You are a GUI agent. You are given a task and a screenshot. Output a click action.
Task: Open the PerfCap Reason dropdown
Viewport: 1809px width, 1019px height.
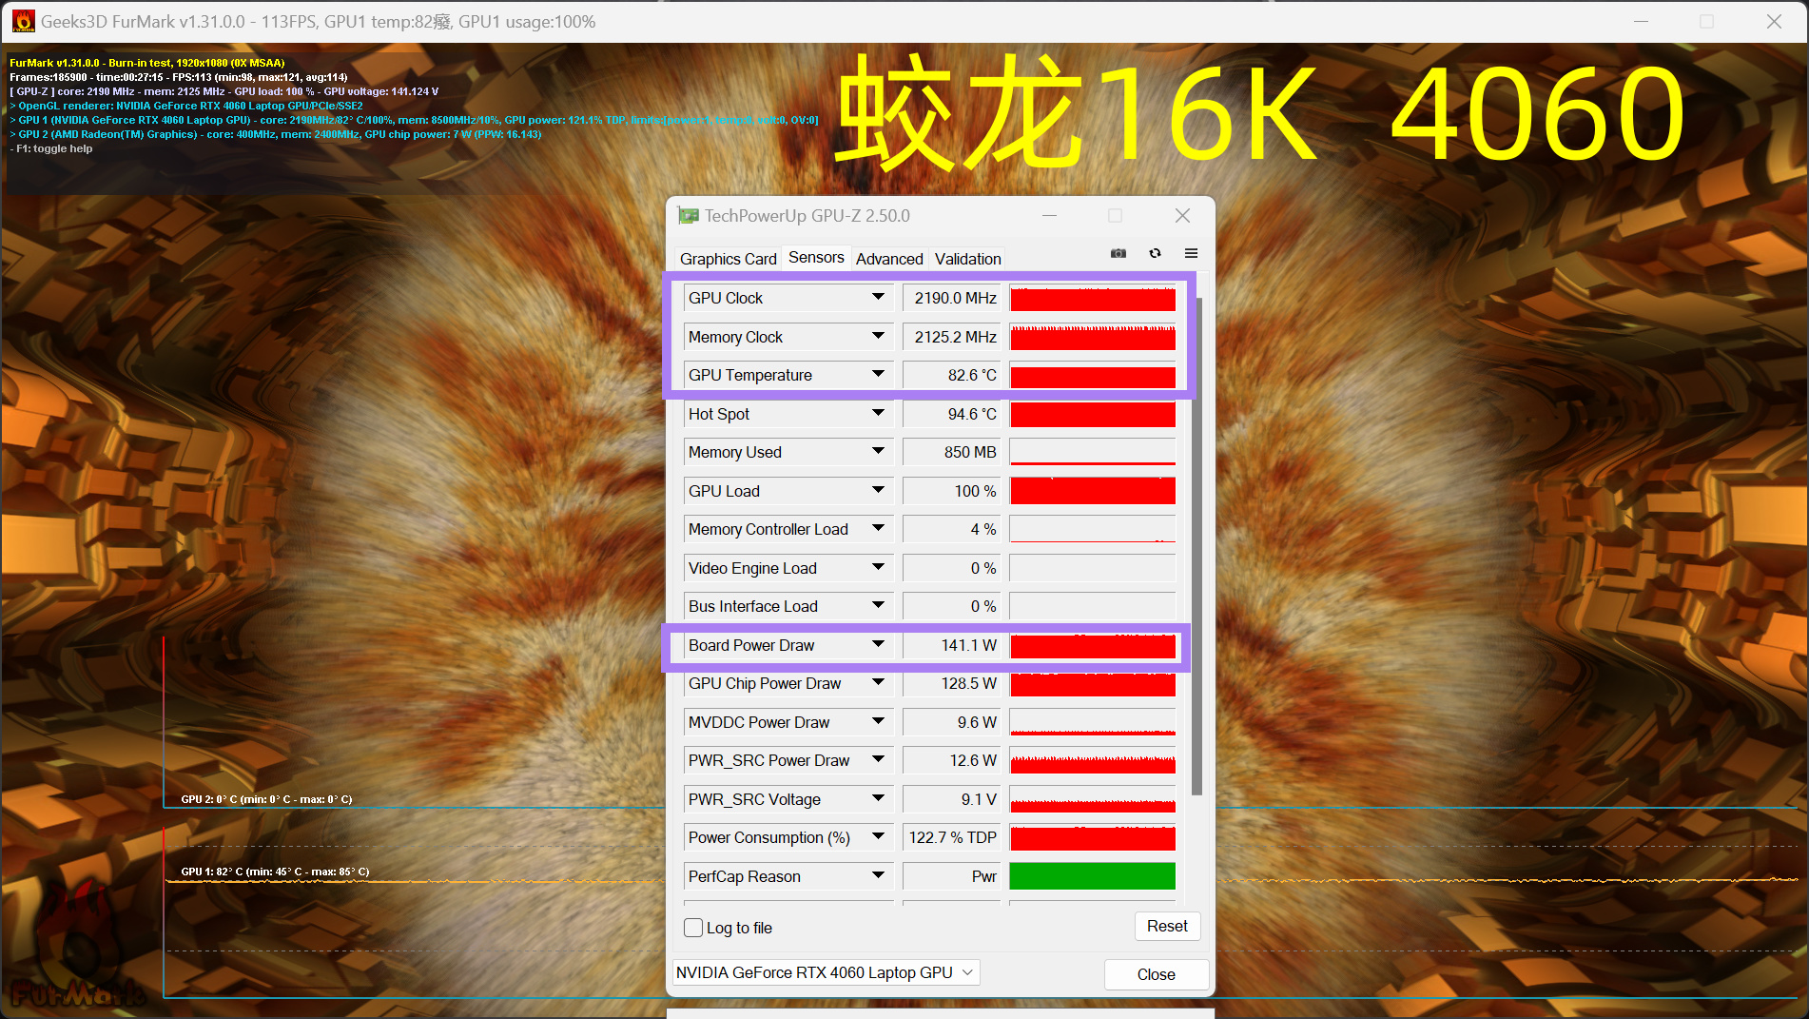[878, 876]
